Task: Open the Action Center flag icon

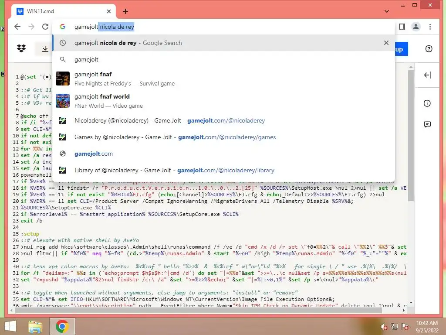Action: click(405, 327)
